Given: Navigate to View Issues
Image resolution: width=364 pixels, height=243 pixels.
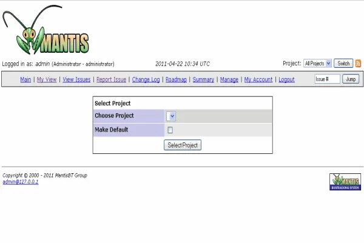Looking at the screenshot, I should tap(76, 79).
